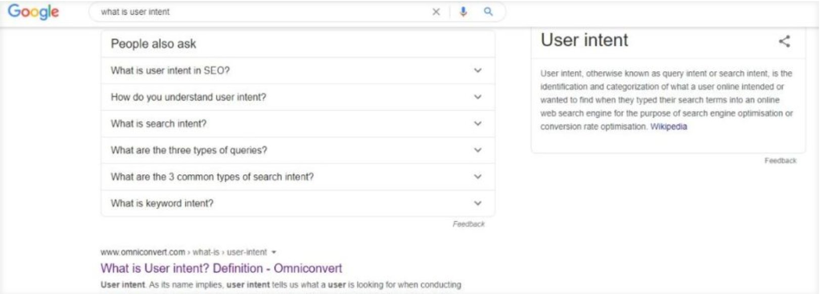Image resolution: width=820 pixels, height=294 pixels.
Task: Click Feedback below People also ask
Action: click(469, 224)
